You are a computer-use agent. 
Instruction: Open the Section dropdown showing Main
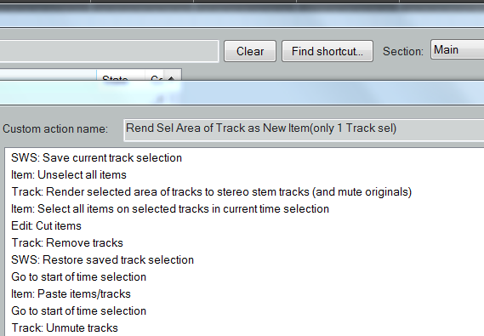click(457, 49)
